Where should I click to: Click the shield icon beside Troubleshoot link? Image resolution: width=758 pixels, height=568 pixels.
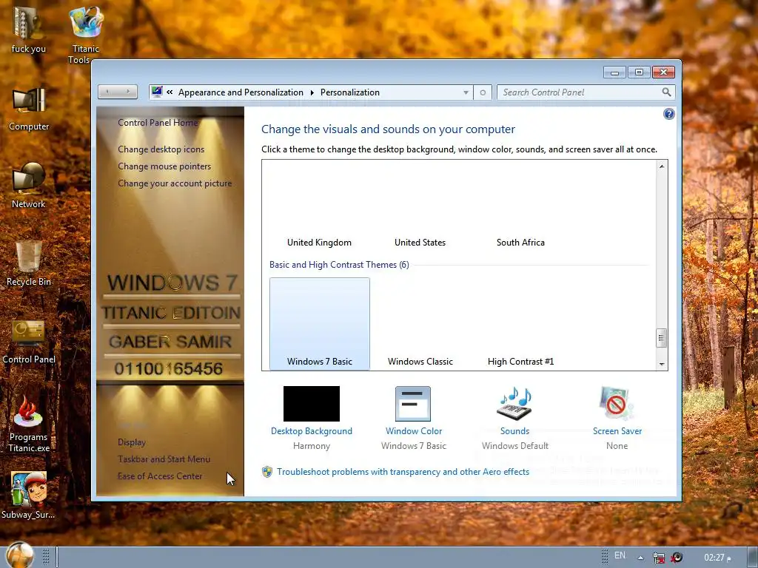tap(266, 472)
